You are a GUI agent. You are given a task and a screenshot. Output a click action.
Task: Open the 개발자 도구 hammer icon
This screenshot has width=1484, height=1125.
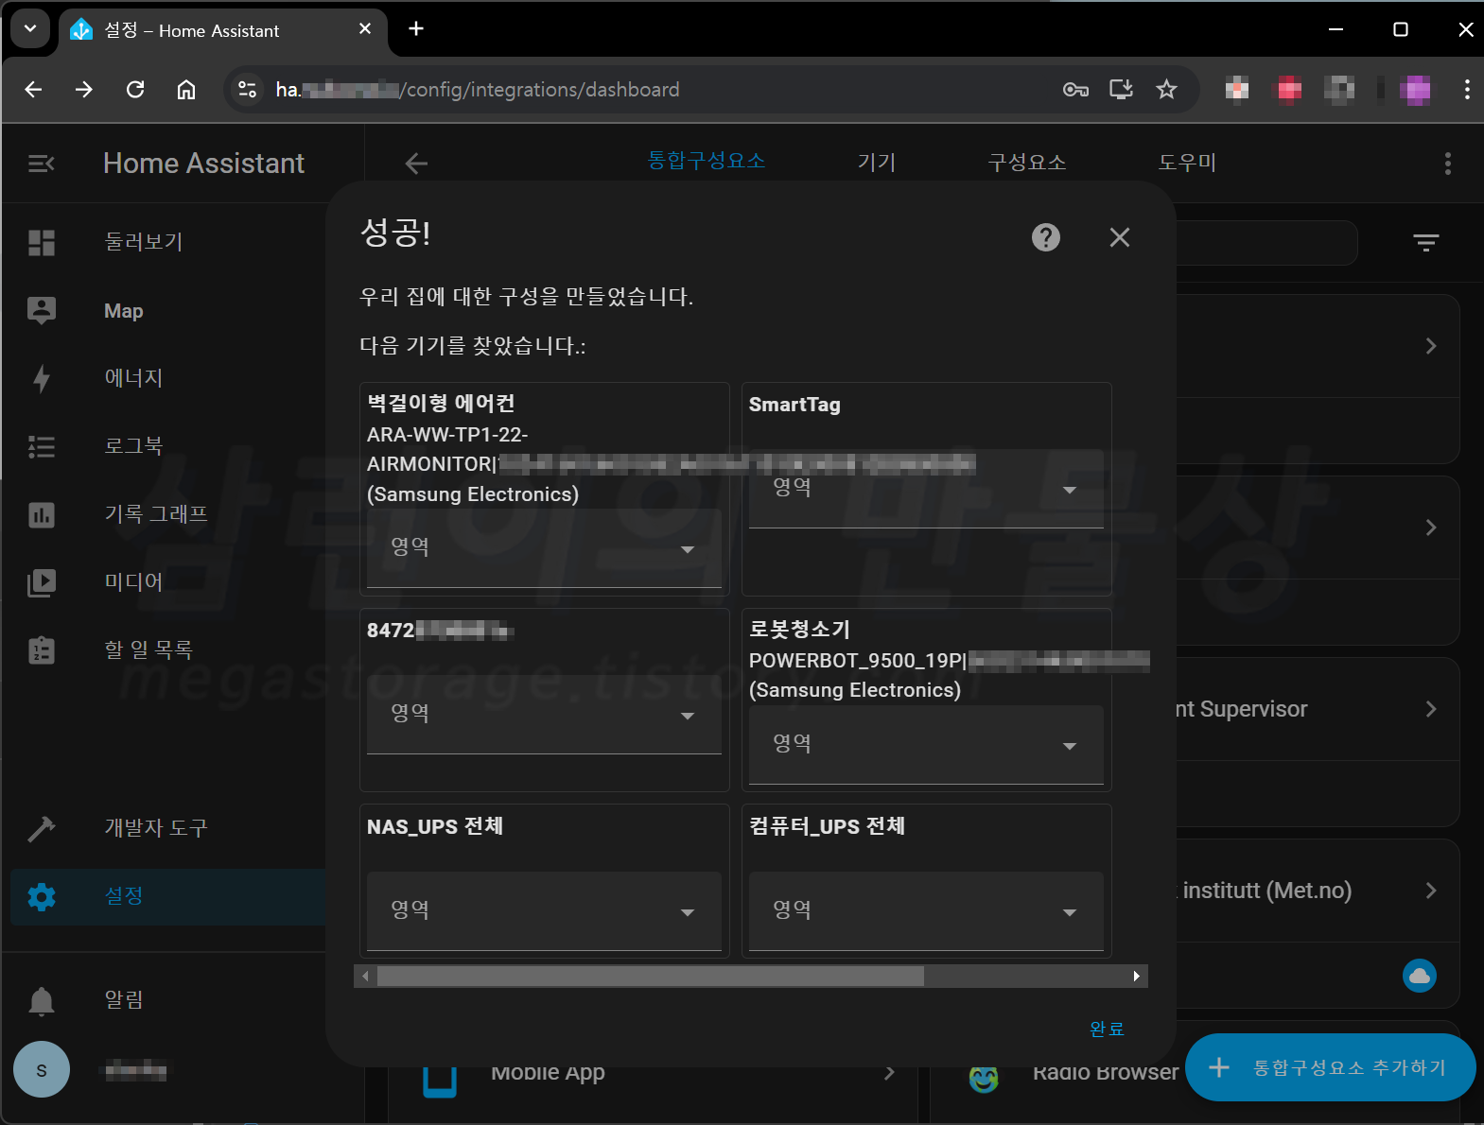coord(42,828)
